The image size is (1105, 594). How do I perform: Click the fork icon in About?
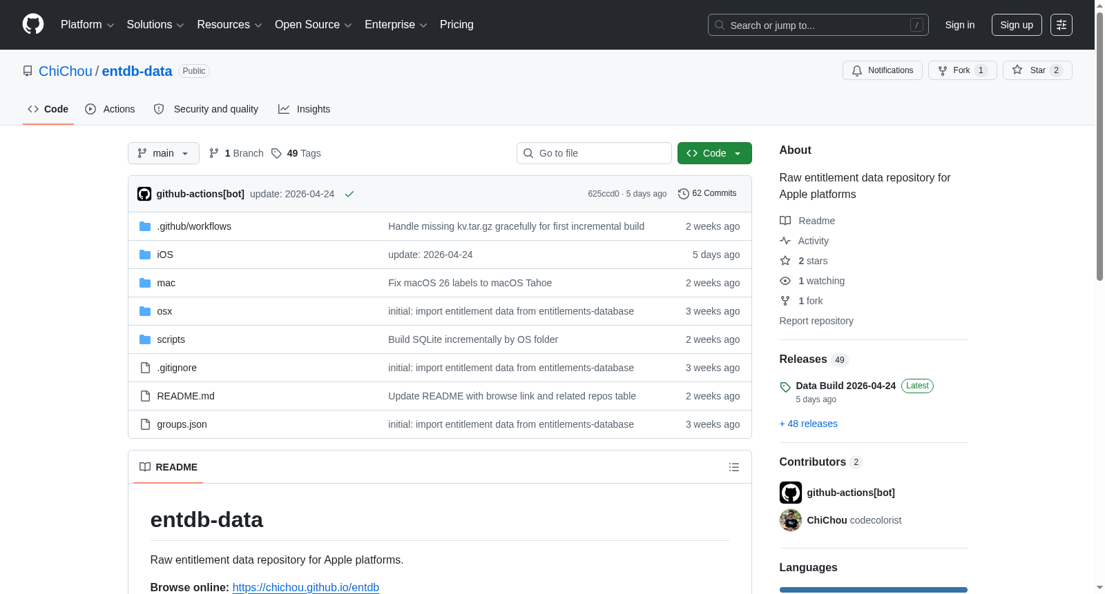[785, 301]
